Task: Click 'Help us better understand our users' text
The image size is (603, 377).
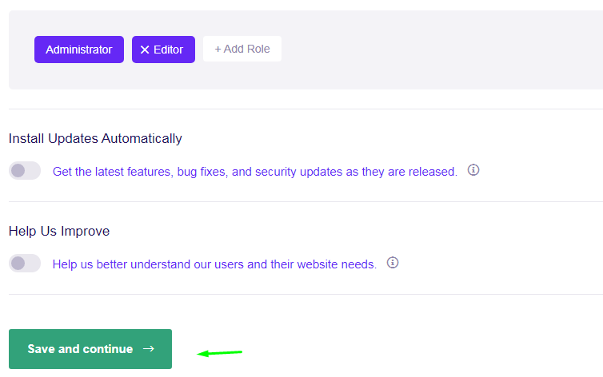Action: coord(214,264)
